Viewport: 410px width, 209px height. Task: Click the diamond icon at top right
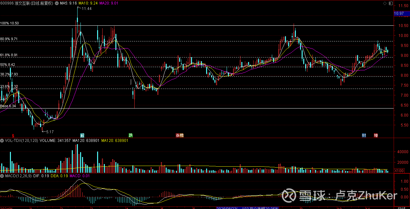[385, 3]
